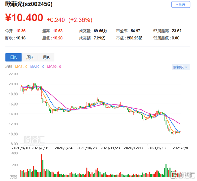Select the 日K daily chart tab
197x181 pixels.
pos(14,57)
